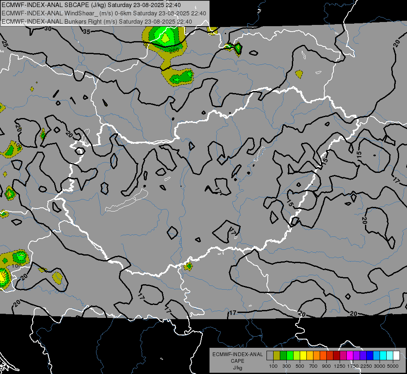Click the 1750 tick label in legend

(x=353, y=366)
